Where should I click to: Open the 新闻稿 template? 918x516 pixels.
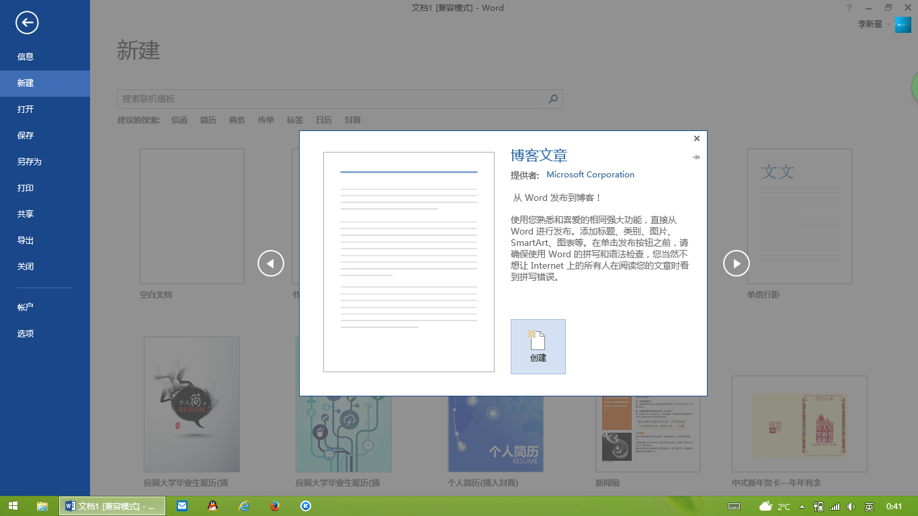pos(648,433)
